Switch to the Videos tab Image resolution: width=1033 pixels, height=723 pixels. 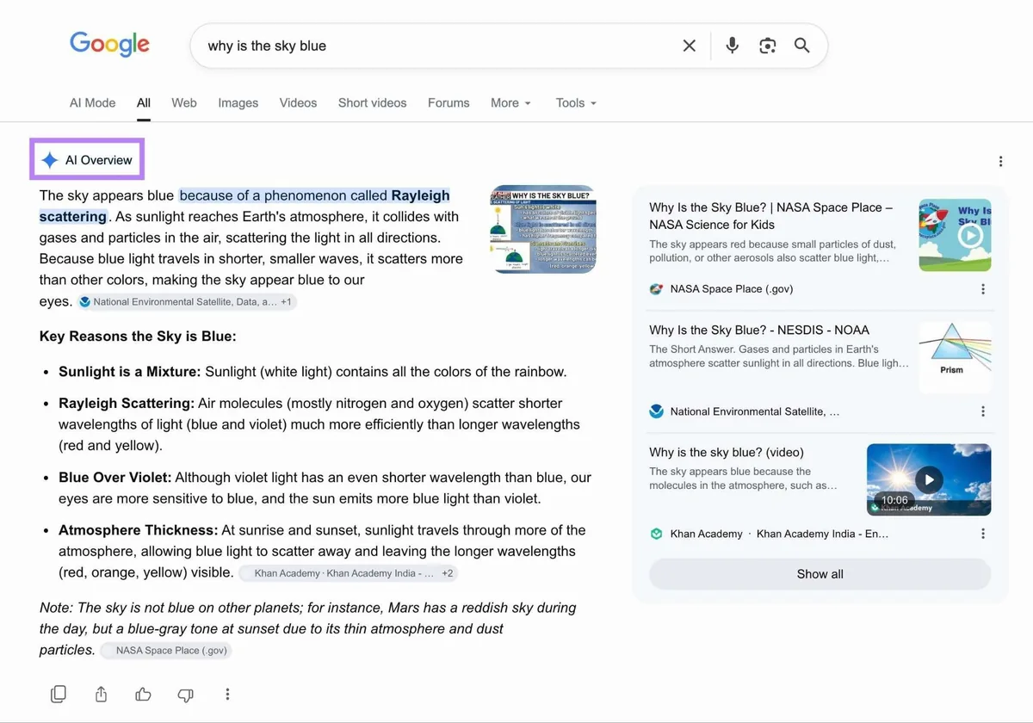tap(298, 102)
